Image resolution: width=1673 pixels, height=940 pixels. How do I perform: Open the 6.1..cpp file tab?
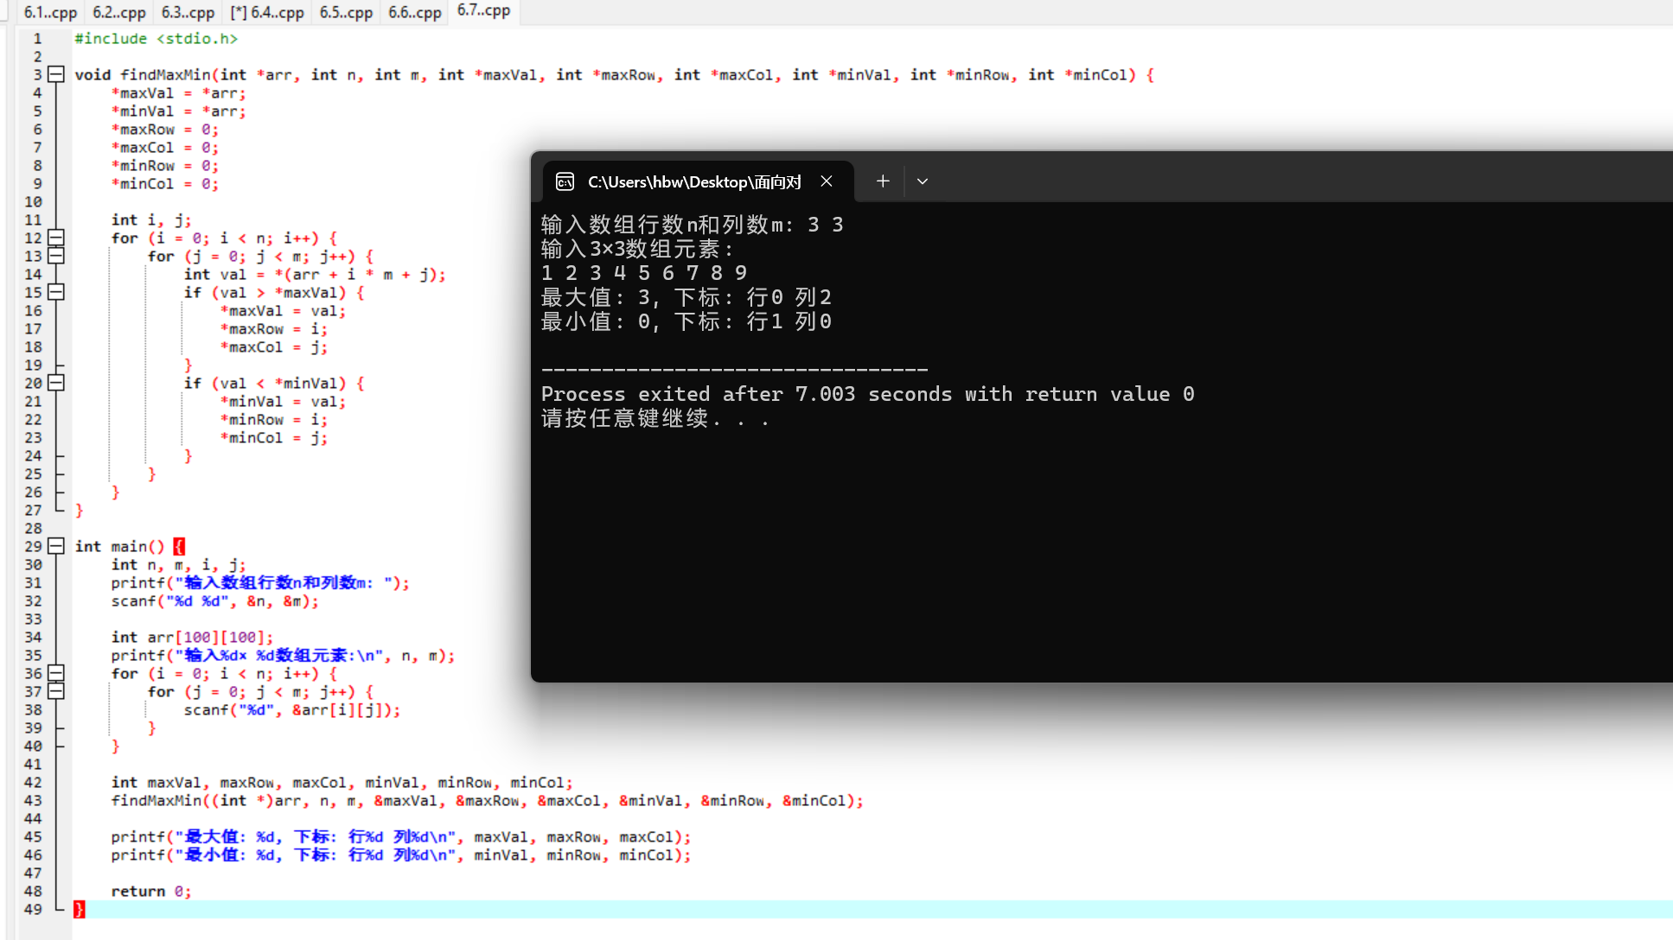tap(50, 12)
